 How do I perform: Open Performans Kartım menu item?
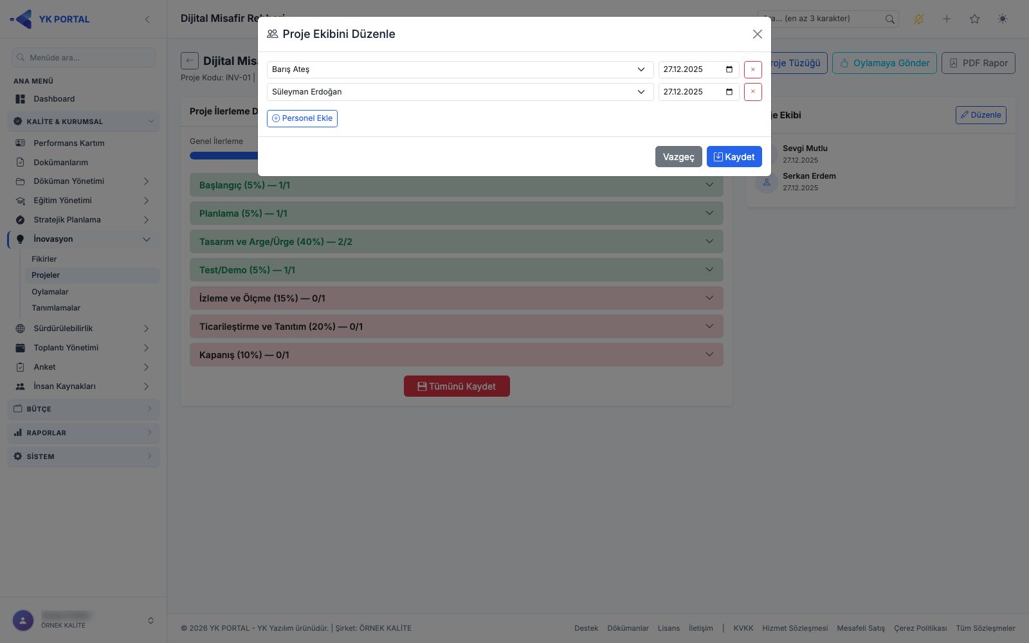tap(84, 143)
